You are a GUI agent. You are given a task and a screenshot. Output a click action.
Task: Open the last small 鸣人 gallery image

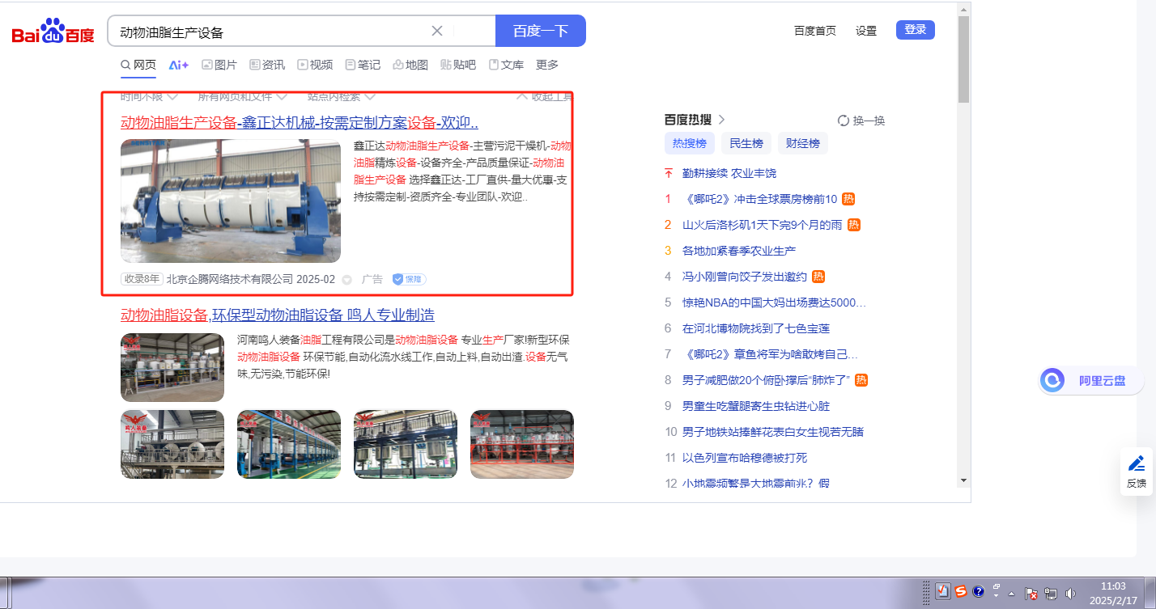tap(522, 444)
